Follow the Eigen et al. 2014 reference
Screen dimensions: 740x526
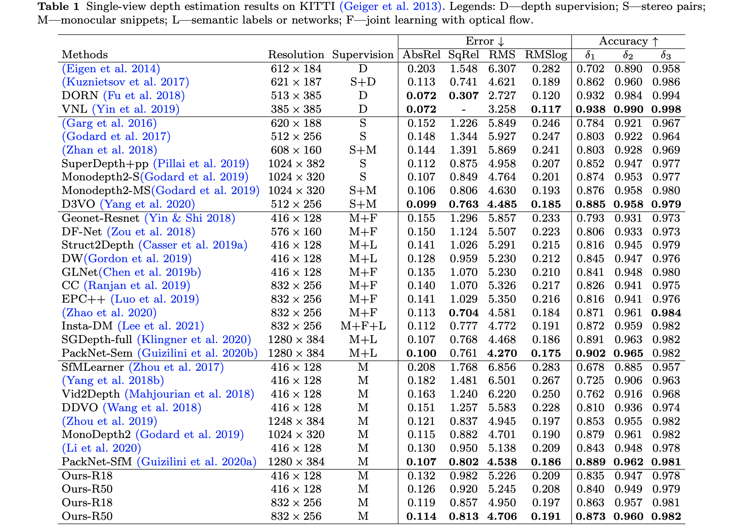point(111,69)
